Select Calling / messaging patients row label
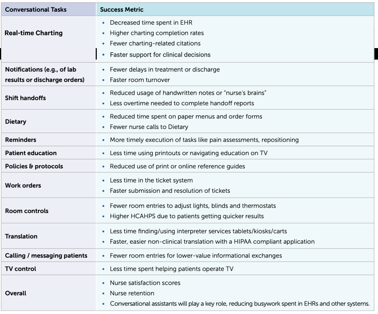The width and height of the screenshot is (378, 314). [x=46, y=255]
